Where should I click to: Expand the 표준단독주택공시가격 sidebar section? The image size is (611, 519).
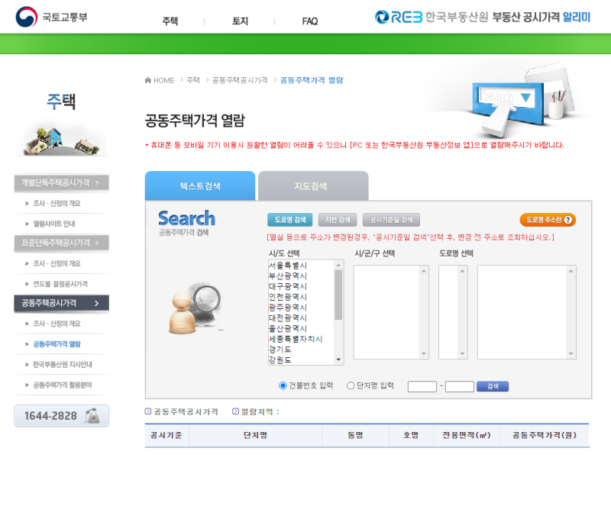62,243
